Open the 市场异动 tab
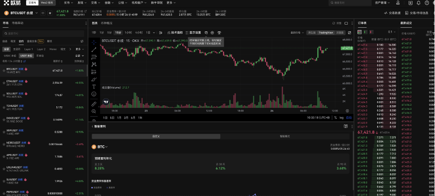435x196 pixels. [18, 23]
